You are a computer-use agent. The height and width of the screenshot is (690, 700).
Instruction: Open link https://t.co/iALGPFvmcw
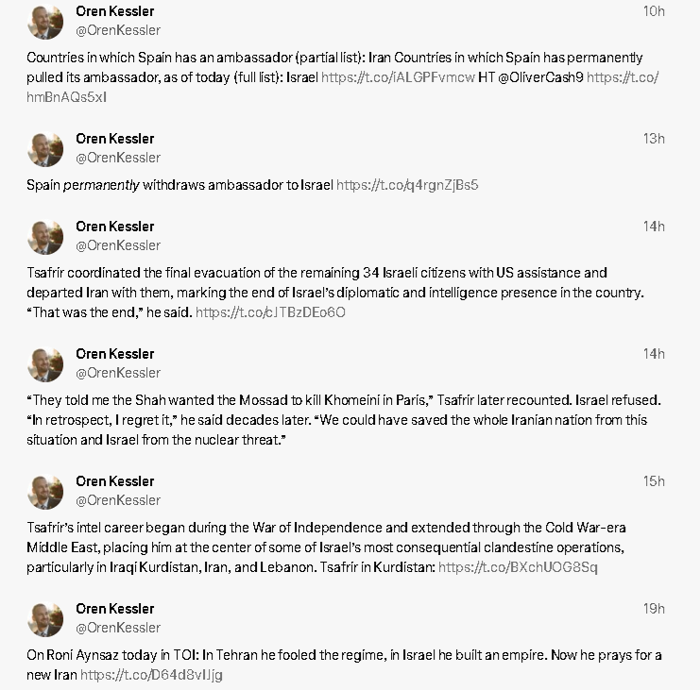tap(398, 77)
